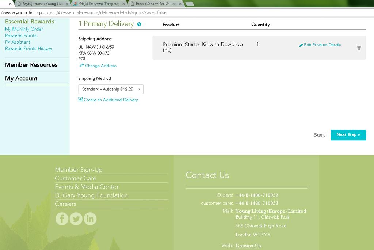Screen dimensions: 374x250
Task: Open D. Gary Young Foundation link
Action: 91,195
